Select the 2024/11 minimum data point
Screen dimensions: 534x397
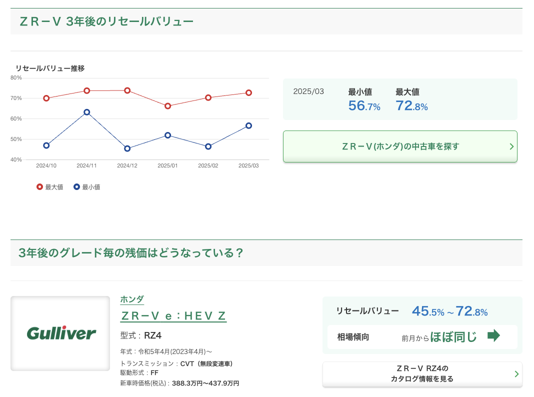[x=87, y=112]
